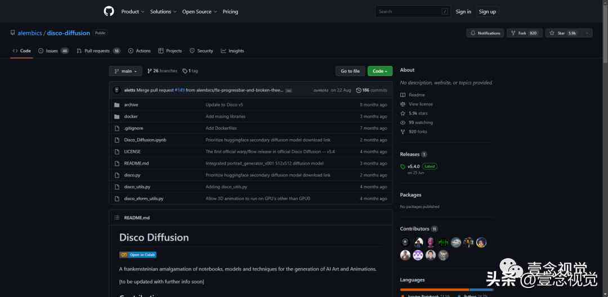Open the main branch selector dropdown
This screenshot has width=608, height=297.
(x=126, y=71)
